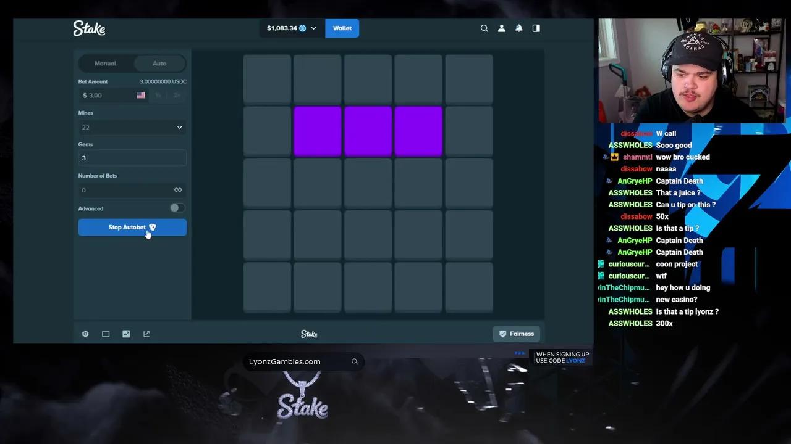Image resolution: width=791 pixels, height=444 pixels.
Task: Click chat message 'Can u tip on this ?'
Action: click(686, 205)
